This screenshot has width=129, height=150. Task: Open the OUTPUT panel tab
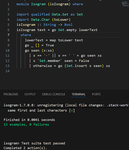point(30,94)
